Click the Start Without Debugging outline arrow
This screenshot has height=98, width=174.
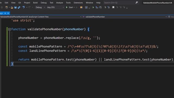[x=77, y=7]
